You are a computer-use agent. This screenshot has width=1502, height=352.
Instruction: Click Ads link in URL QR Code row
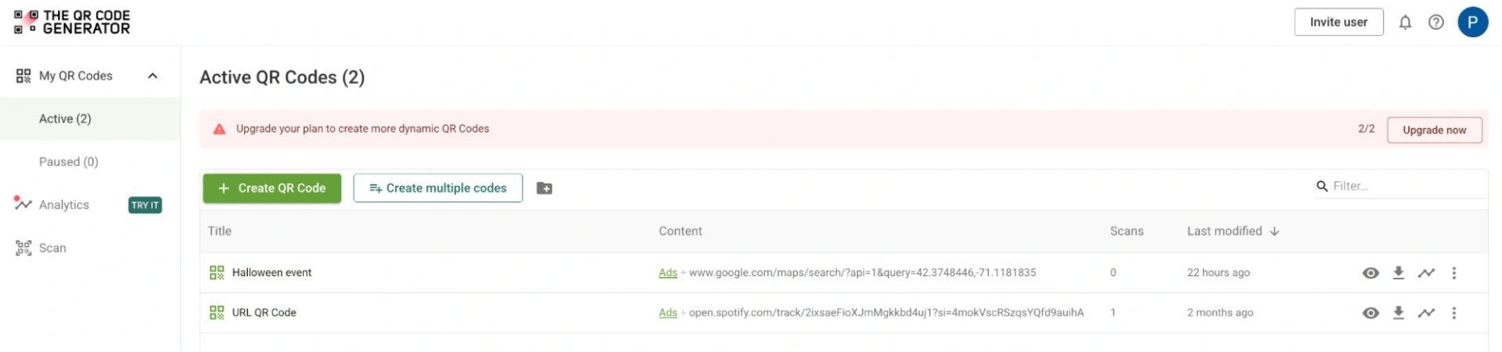tap(668, 313)
